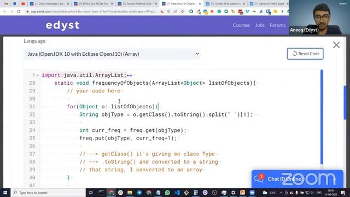Click the chat bubble notification icon
Image resolution: width=350 pixels, height=197 pixels.
(259, 179)
